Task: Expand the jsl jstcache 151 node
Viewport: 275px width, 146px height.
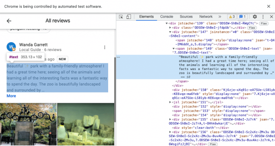Action: (170, 102)
